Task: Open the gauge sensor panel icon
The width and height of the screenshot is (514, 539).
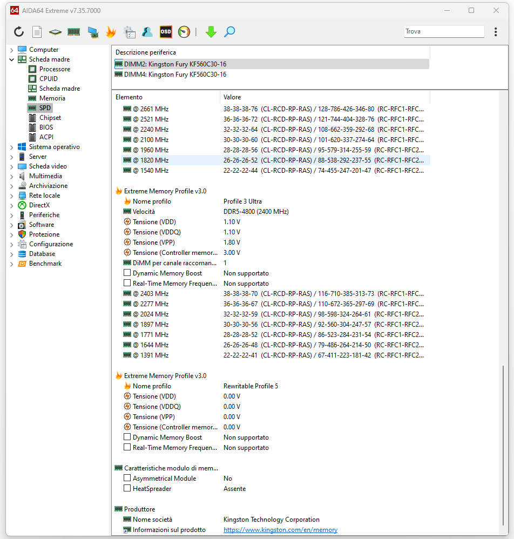Action: click(184, 32)
